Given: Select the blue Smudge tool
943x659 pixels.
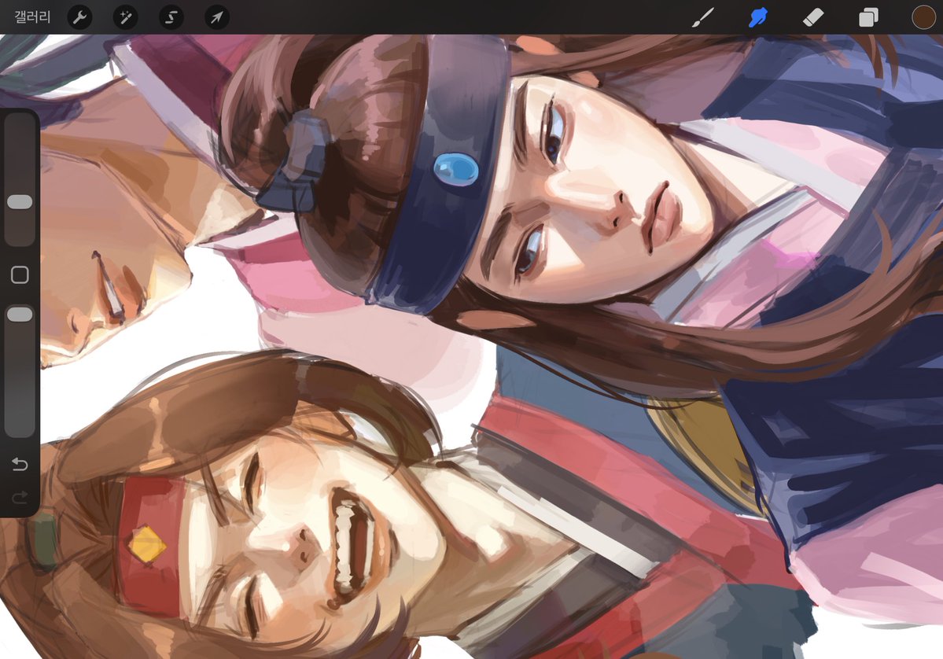Looking at the screenshot, I should pyautogui.click(x=757, y=17).
